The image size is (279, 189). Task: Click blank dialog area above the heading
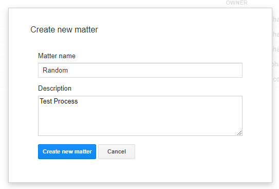point(140,16)
